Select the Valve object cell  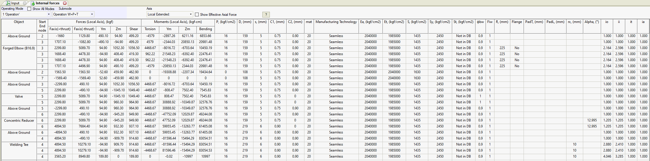19,96
